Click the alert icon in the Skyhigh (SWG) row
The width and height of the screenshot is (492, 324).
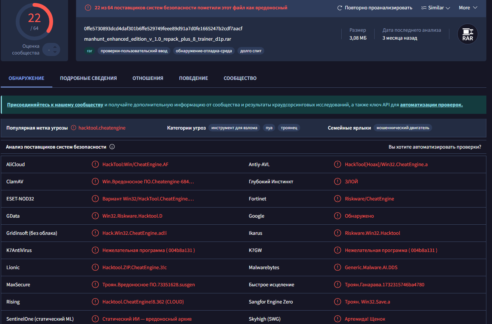pyautogui.click(x=338, y=319)
